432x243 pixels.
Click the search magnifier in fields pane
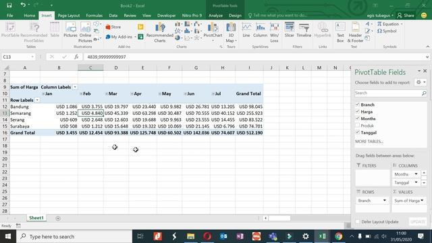click(424, 93)
